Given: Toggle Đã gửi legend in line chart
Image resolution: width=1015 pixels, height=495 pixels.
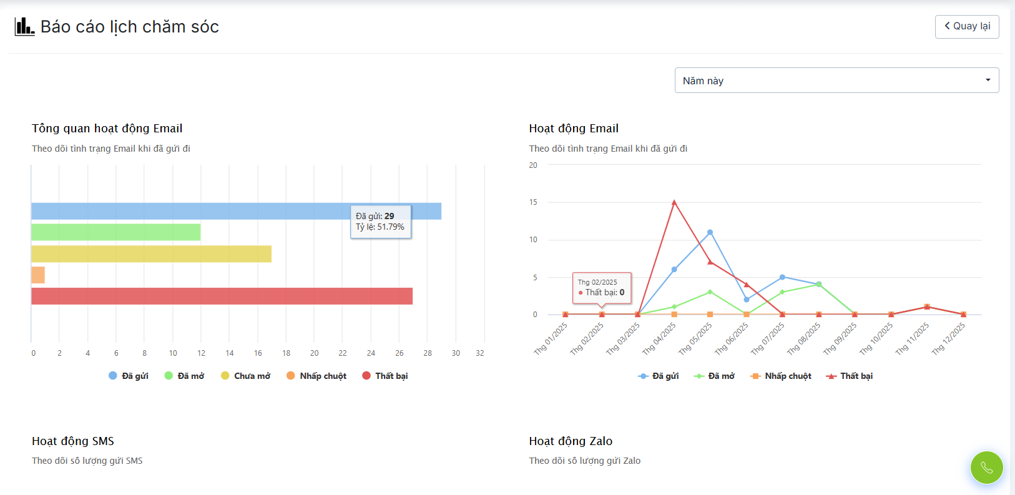Looking at the screenshot, I should coord(659,376).
